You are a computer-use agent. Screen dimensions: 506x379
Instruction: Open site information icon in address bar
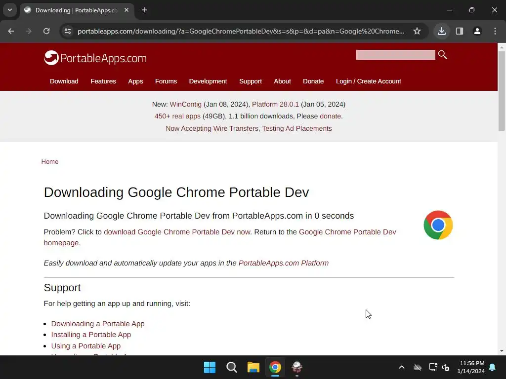coord(68,31)
